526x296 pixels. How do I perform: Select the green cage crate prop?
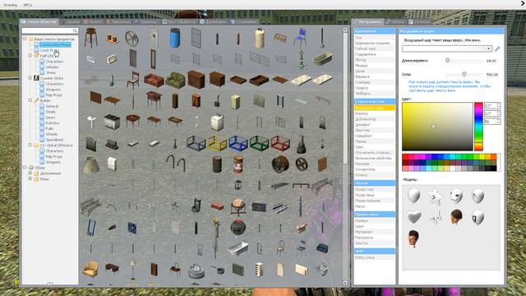point(259,143)
